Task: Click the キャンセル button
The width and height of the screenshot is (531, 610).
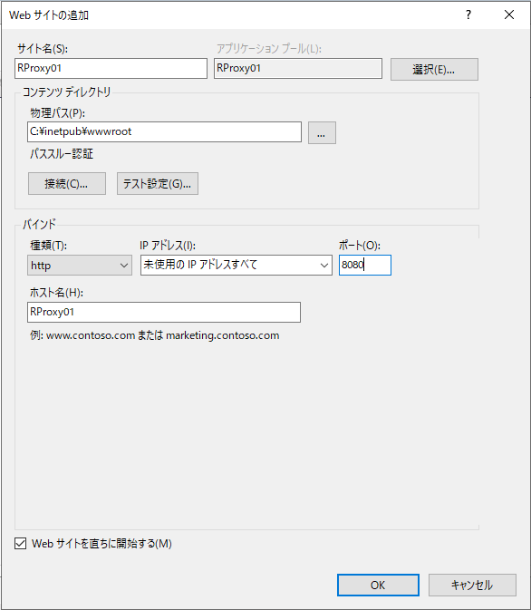Action: 472,586
